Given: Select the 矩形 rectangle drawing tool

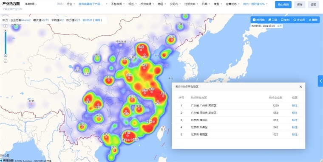Looking at the screenshot, I should pyautogui.click(x=285, y=20).
